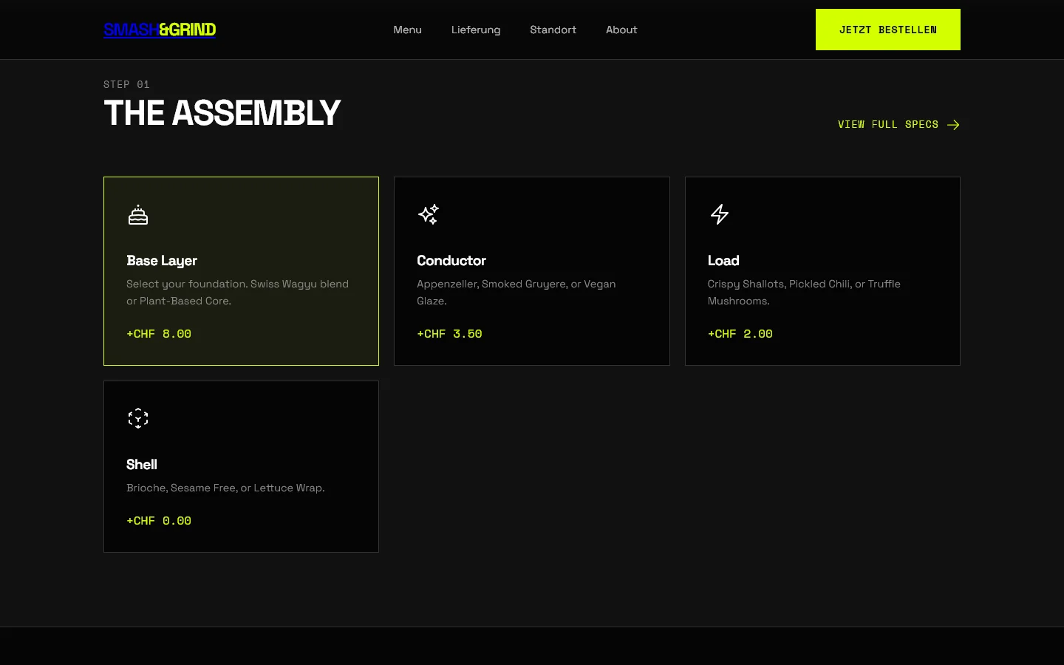The image size is (1064, 665).
Task: Select the Base Layer card title
Action: point(162,261)
